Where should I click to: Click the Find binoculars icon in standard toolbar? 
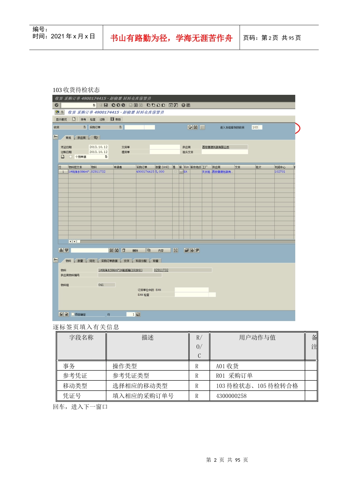click(x=136, y=105)
